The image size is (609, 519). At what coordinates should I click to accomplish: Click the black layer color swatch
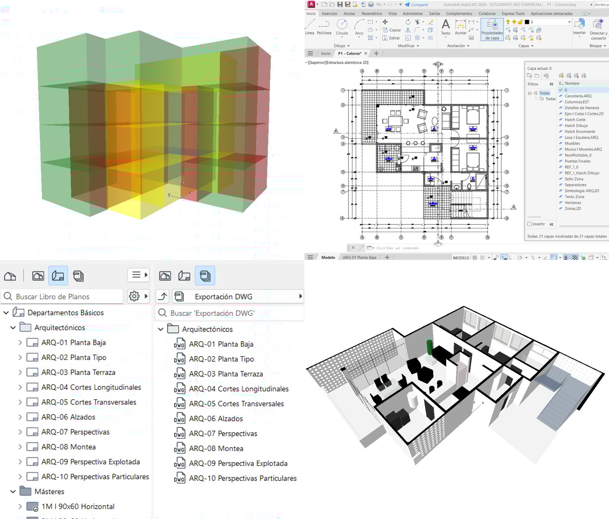(x=527, y=22)
